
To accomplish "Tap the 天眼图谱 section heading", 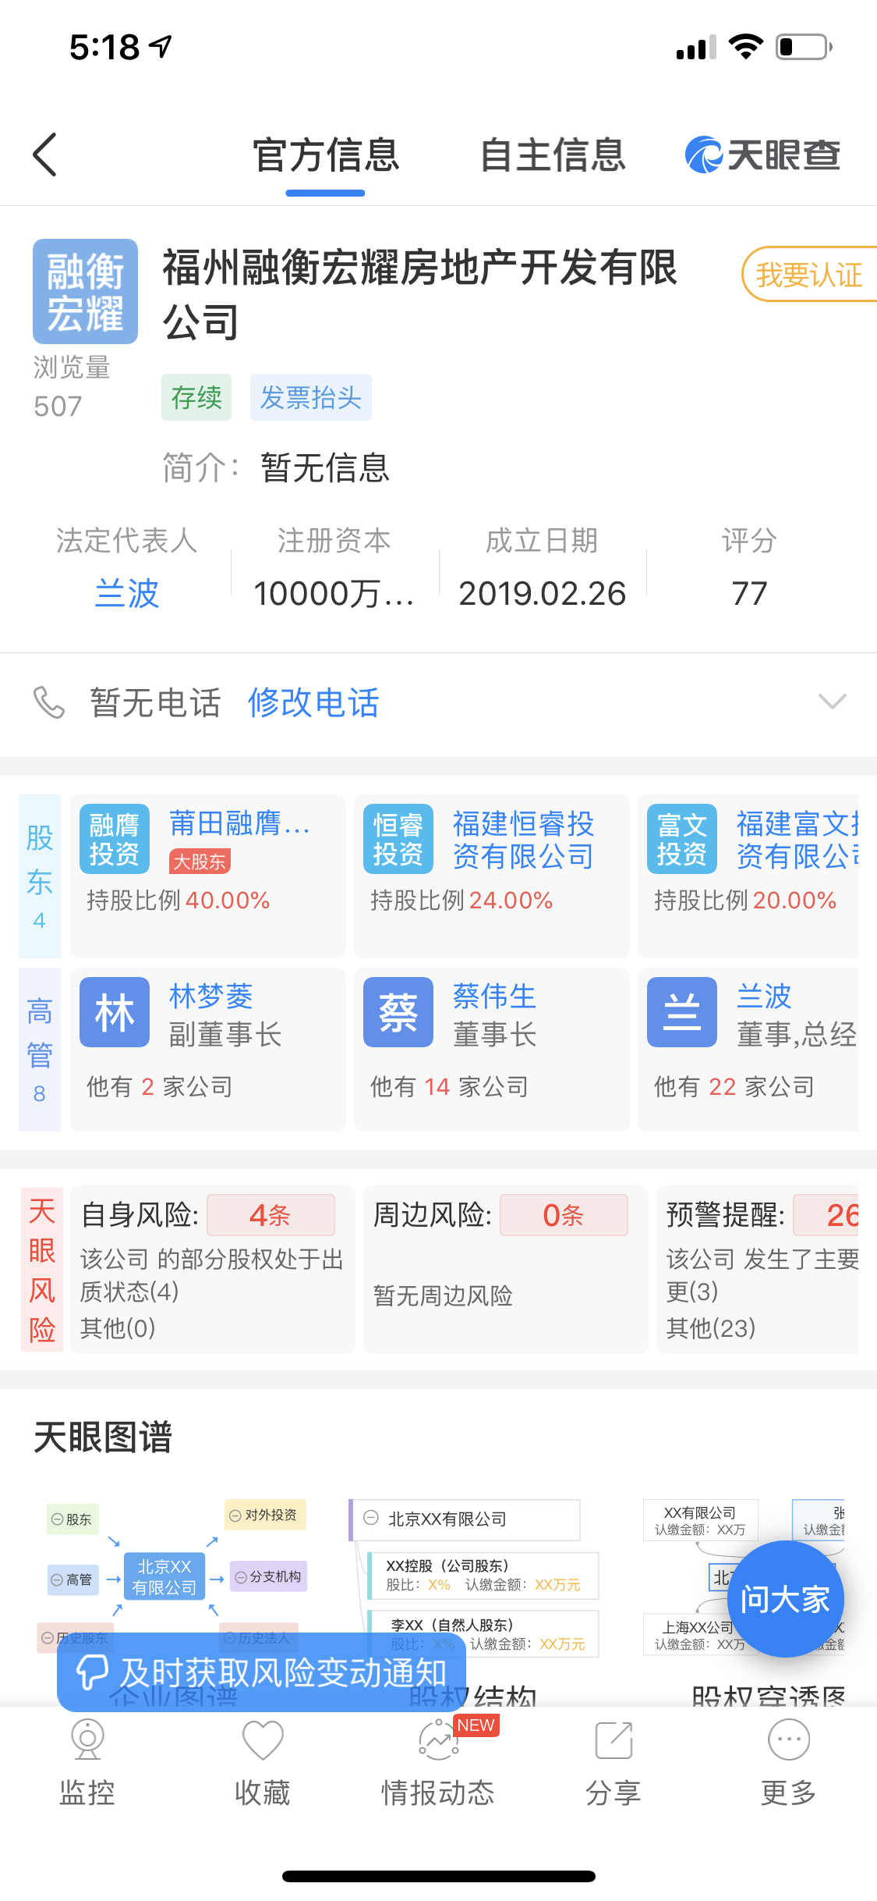I will [x=103, y=1437].
